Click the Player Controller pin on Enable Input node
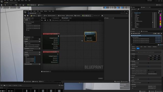The image size is (163, 92). pyautogui.click(x=86, y=40)
